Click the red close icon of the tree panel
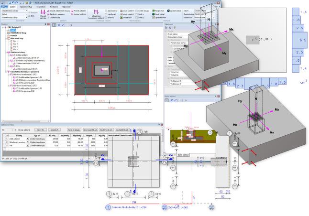This screenshot has height=216, width=309. click(48, 24)
